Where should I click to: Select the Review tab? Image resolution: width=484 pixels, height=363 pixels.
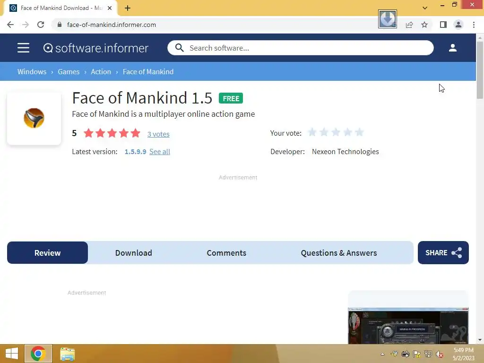coord(48,253)
